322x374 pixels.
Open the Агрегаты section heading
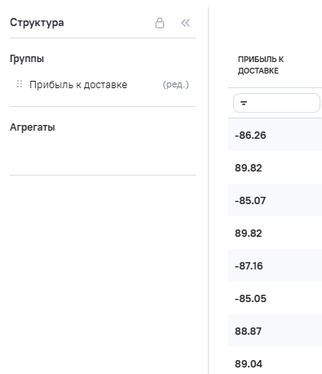pyautogui.click(x=33, y=127)
